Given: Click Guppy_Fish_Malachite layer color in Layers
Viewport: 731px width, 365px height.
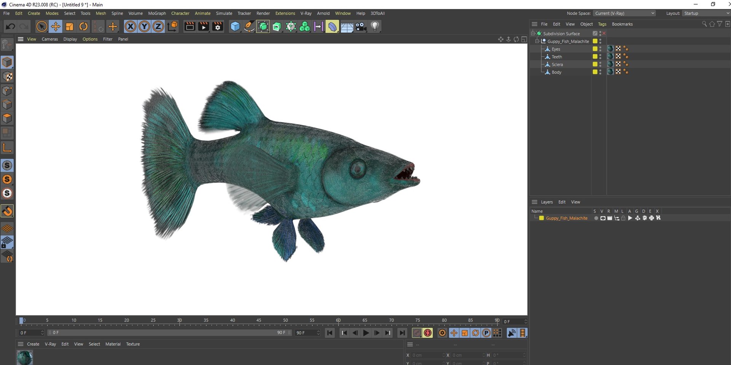Looking at the screenshot, I should (541, 218).
